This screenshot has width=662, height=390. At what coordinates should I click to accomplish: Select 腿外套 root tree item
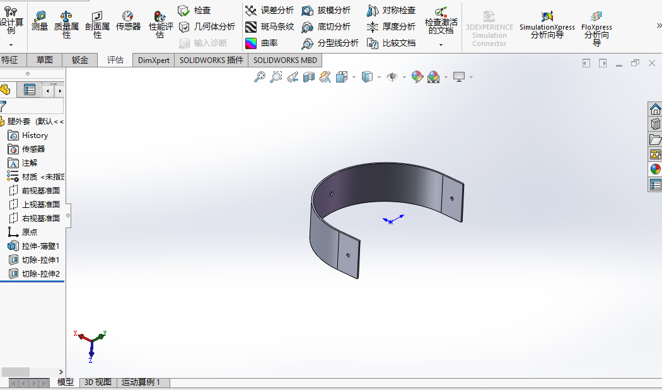(x=32, y=122)
